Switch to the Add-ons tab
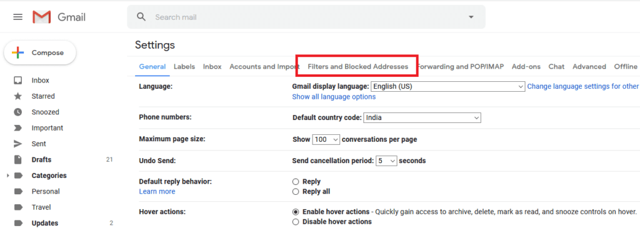 click(x=526, y=66)
